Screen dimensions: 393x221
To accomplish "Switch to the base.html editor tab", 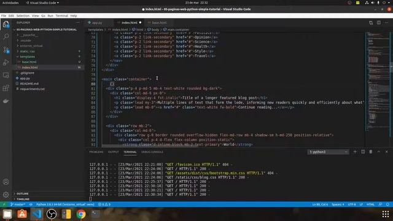I will pyautogui.click(x=159, y=23).
